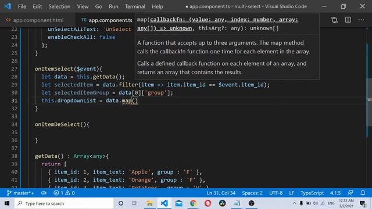Click TypeScript version 4.1.5
Image resolution: width=372 pixels, height=209 pixels.
[335, 193]
